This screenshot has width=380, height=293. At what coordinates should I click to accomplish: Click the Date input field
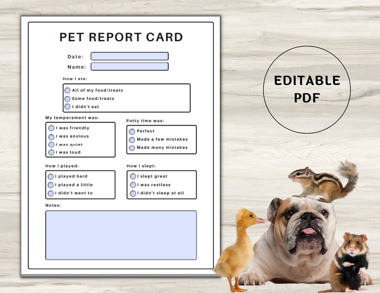[129, 56]
